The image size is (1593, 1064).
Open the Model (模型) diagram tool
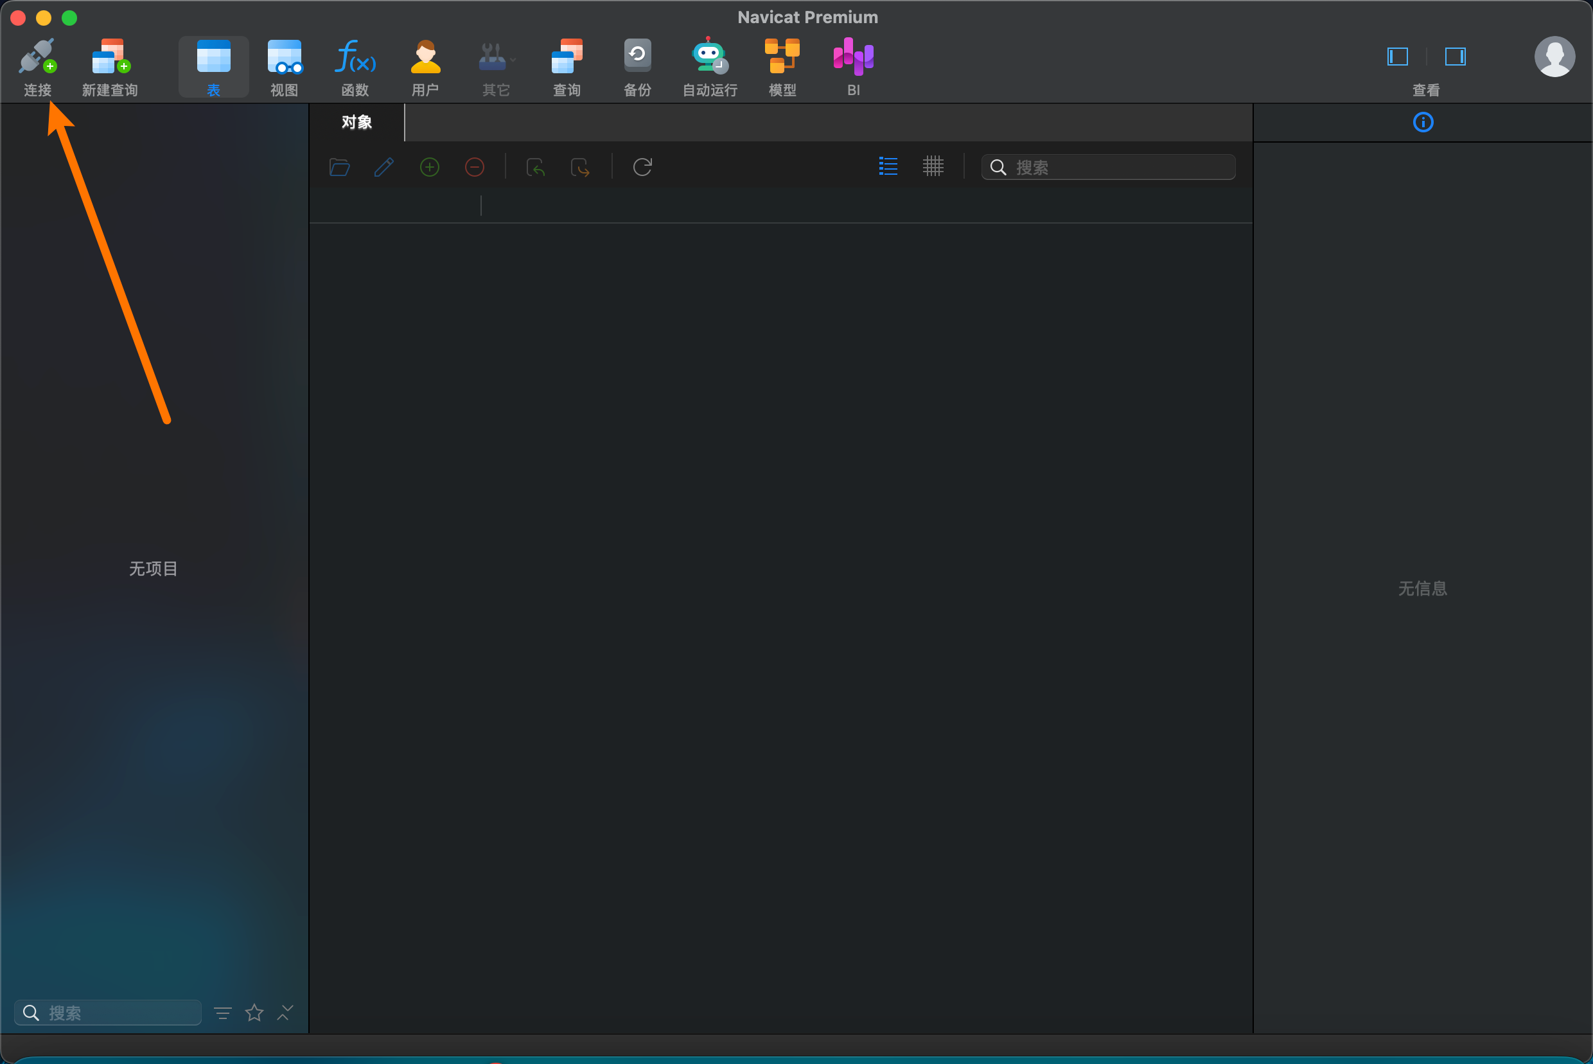coord(782,58)
